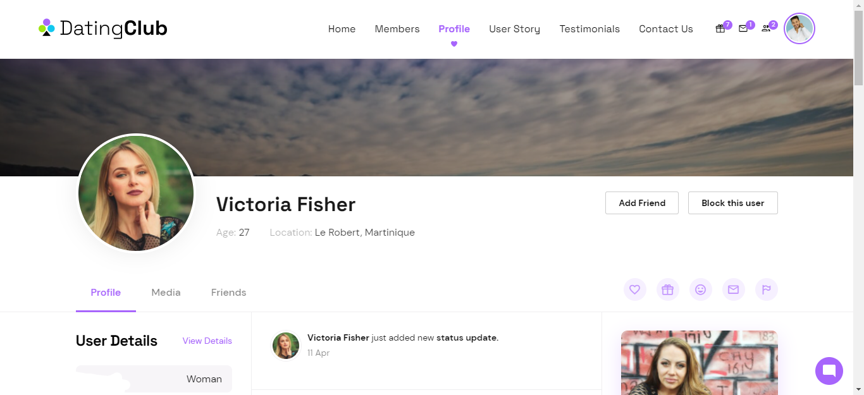Click the DatingClub logo
The height and width of the screenshot is (395, 864).
pyautogui.click(x=103, y=28)
